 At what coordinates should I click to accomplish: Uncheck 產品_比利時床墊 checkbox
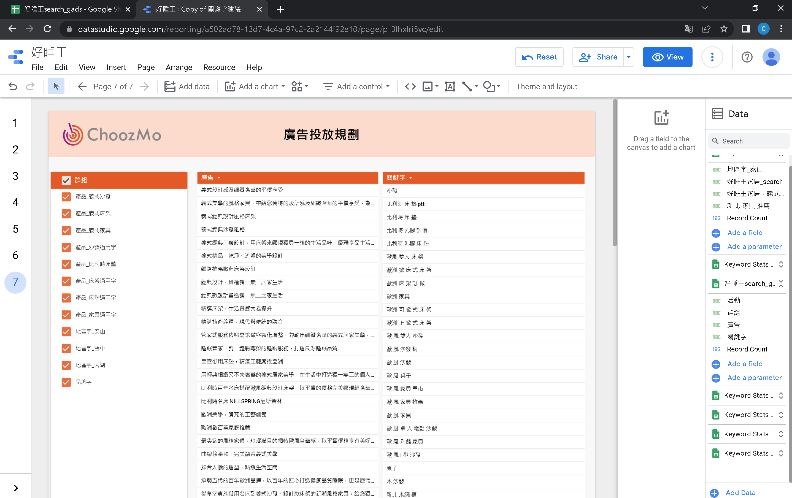click(66, 264)
